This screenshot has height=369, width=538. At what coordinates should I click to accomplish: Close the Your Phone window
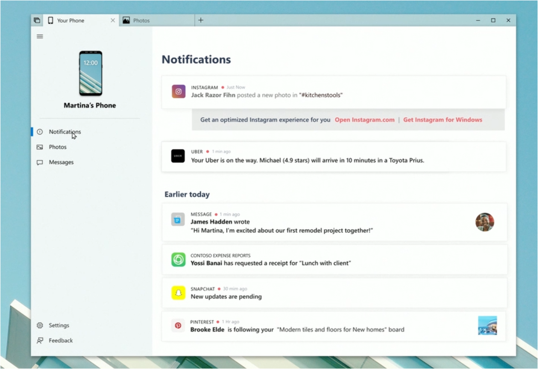(x=508, y=20)
